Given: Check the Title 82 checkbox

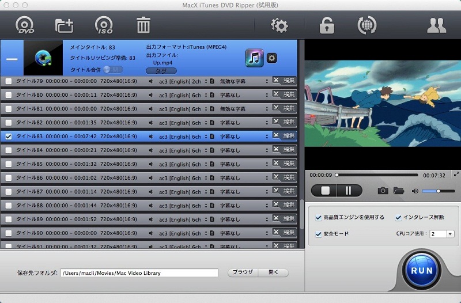Looking at the screenshot, I should (9, 123).
